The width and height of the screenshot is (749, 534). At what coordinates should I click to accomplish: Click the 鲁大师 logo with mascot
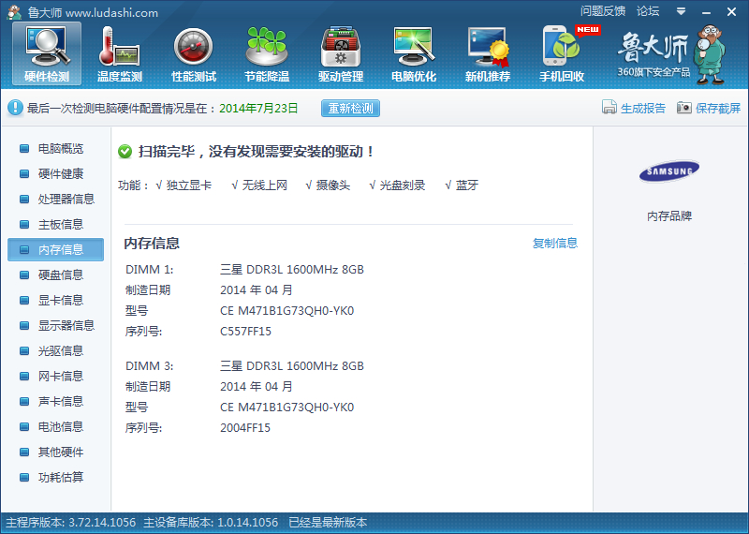[671, 54]
